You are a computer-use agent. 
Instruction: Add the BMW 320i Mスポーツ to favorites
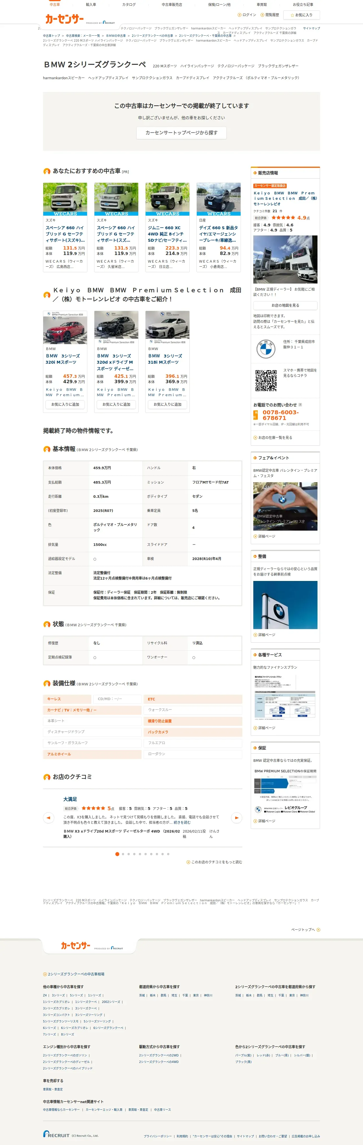pyautogui.click(x=65, y=404)
